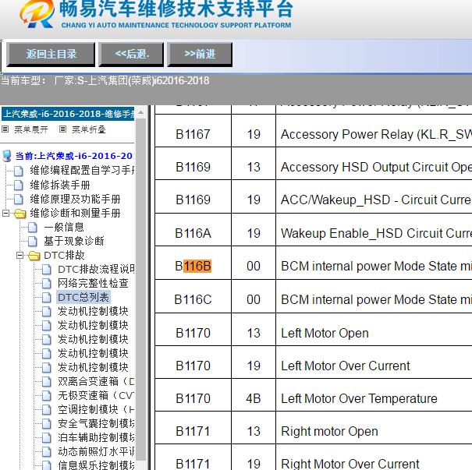472x470 pixels.
Task: Click page icon beside 无极变速箱
Action: click(x=47, y=396)
